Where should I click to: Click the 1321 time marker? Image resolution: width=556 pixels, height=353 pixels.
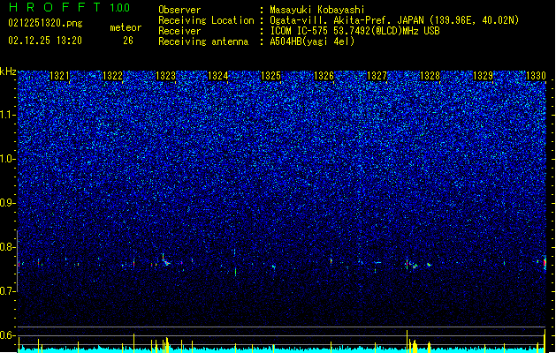[59, 76]
